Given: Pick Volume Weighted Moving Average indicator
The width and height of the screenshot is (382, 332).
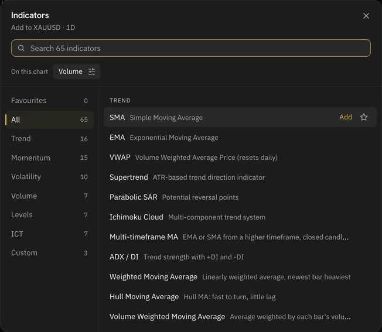Looking at the screenshot, I should 240,316.
